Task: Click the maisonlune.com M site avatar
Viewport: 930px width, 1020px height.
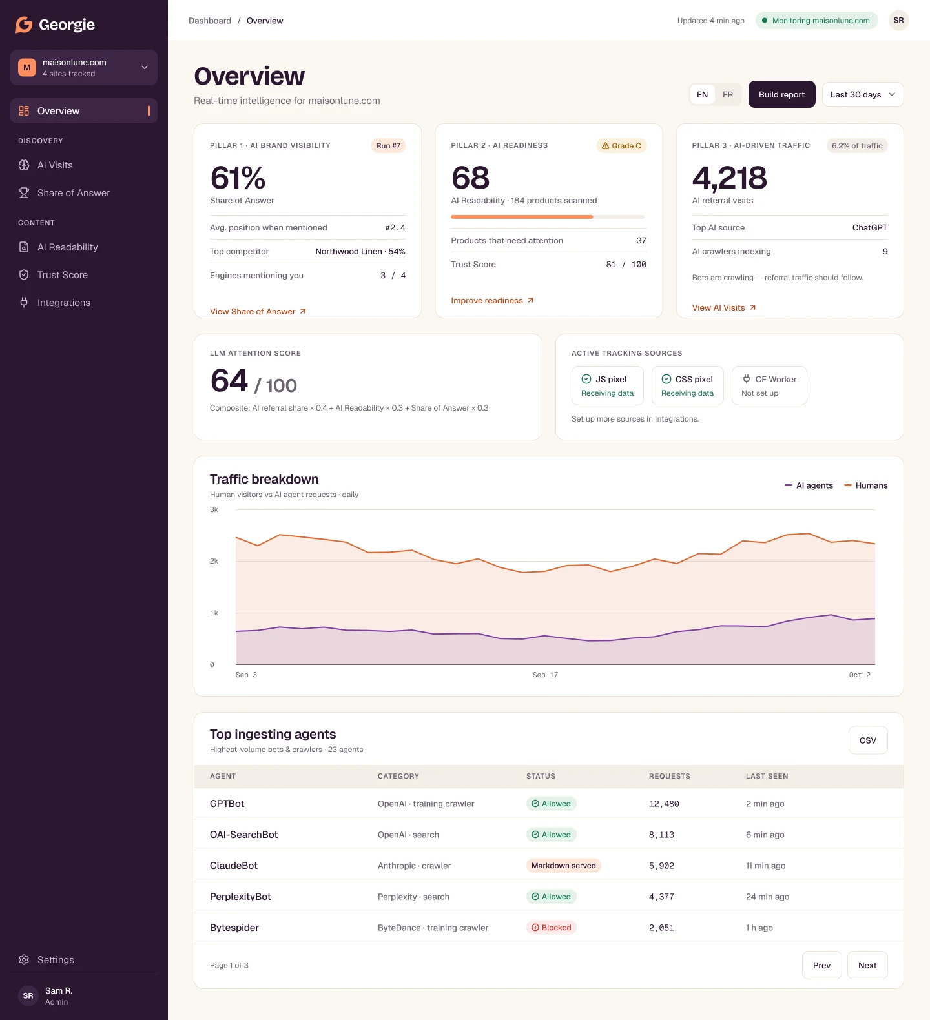Action: (27, 68)
